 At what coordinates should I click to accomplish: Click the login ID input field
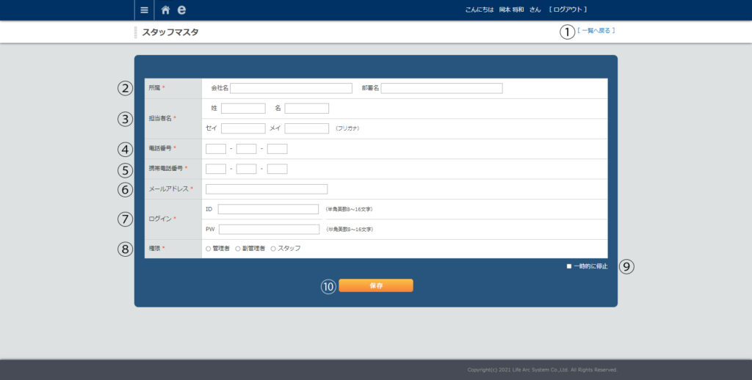[268, 209]
